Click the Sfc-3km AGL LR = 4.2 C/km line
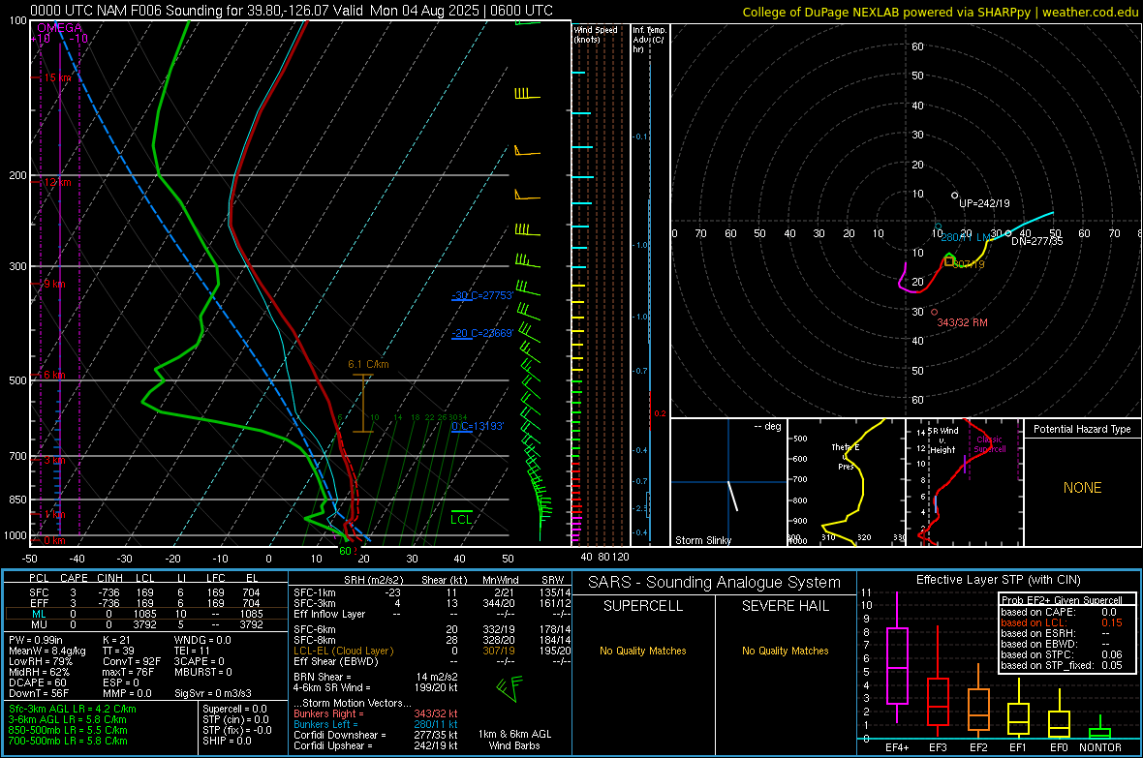1143x758 pixels. click(73, 709)
